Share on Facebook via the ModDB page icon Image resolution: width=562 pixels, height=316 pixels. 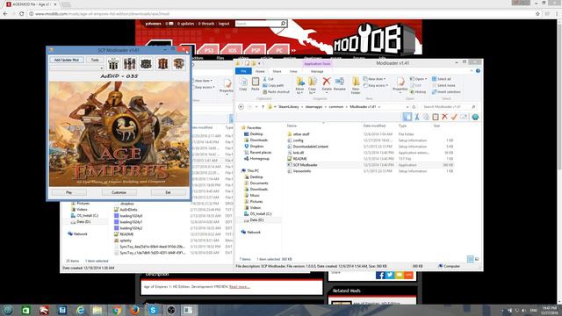click(380, 275)
